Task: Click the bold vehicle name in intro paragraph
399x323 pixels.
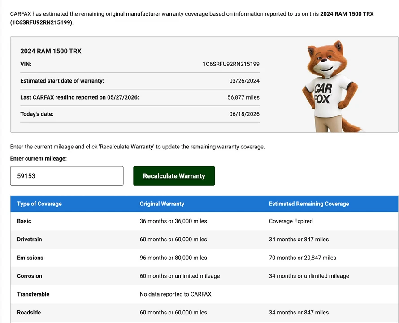Action: [x=347, y=14]
